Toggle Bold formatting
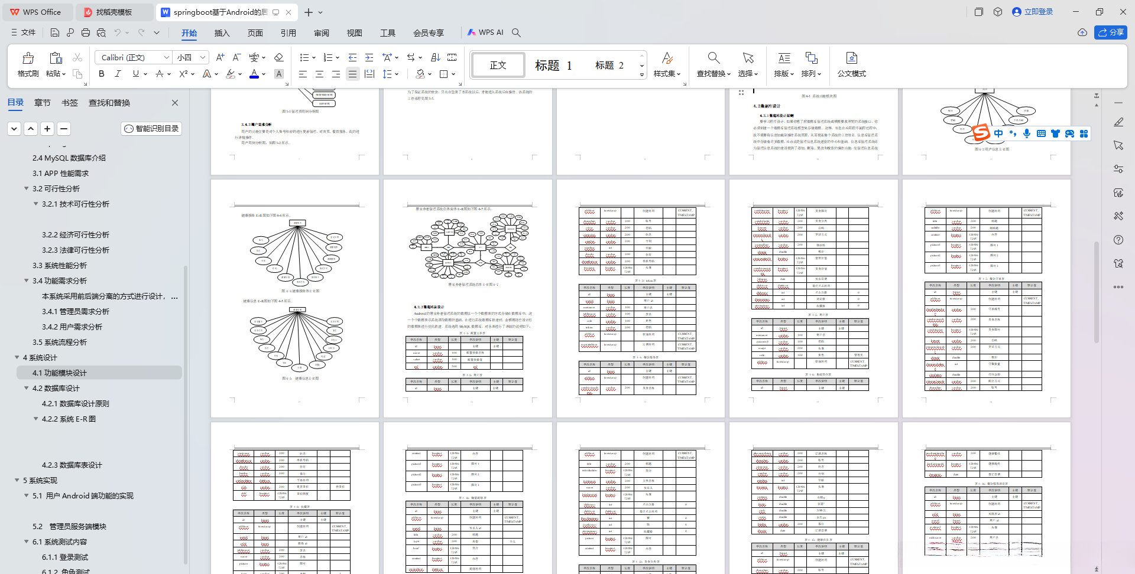The height and width of the screenshot is (574, 1135). coord(102,74)
